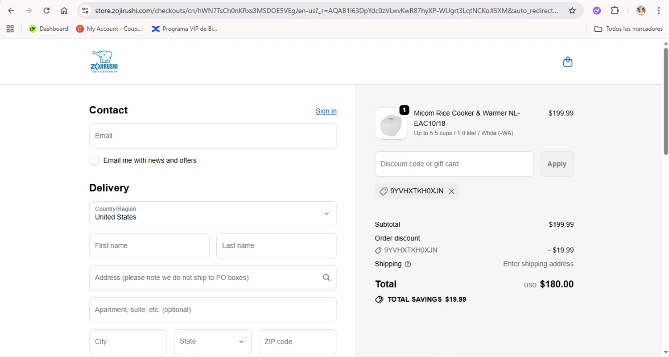Open the Extensions puzzle icon
669x357 pixels.
tap(615, 11)
